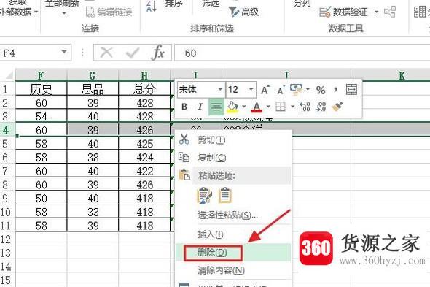Open the 宋体 font name dropdown

[x=220, y=90]
